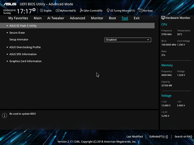
Task: Switch to the Boot tab
Action: pyautogui.click(x=112, y=18)
